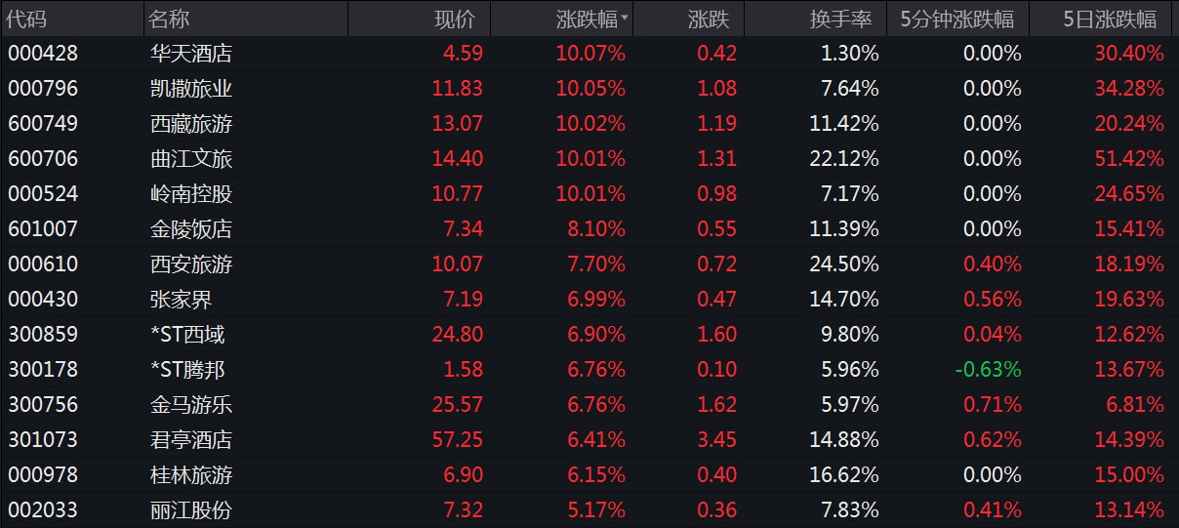
Task: Sort by the 5日涨跌幅 column header
Action: coord(1110,19)
